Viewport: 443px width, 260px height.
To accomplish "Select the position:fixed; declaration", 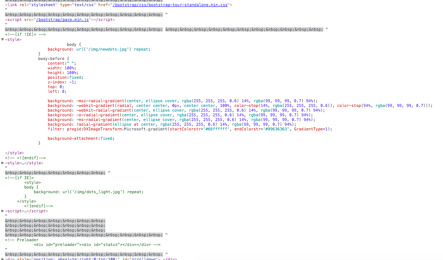I will (x=65, y=77).
